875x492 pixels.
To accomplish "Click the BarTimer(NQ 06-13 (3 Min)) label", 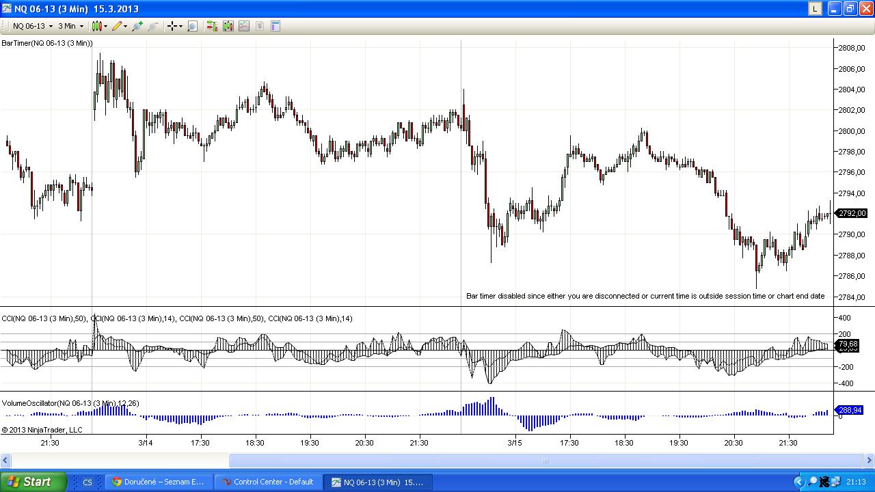I will coord(46,43).
